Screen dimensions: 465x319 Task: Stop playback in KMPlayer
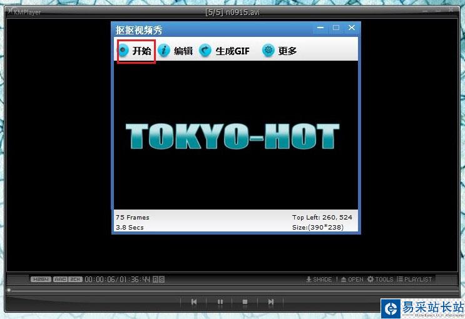(x=245, y=302)
